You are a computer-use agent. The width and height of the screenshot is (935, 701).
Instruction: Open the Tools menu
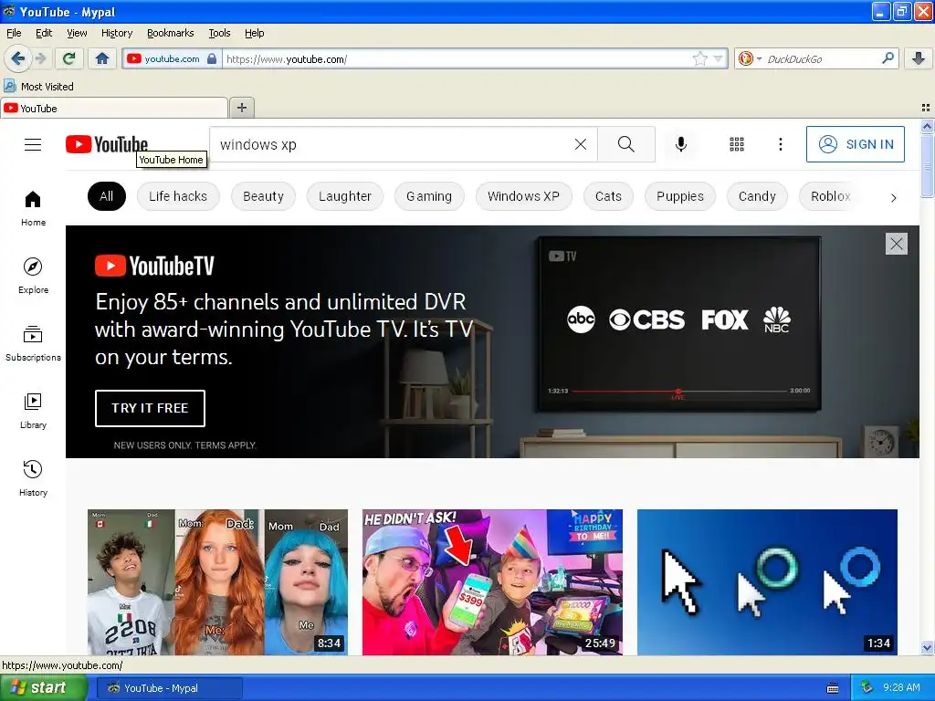(219, 33)
